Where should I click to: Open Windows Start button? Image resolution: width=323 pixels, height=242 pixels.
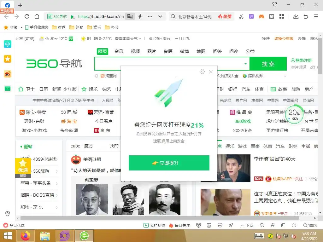pyautogui.click(x=8, y=236)
